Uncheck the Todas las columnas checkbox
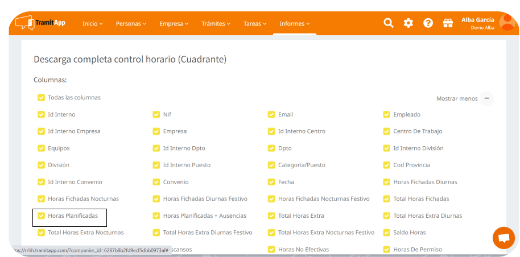Screen dimensions: 520x257 [x=41, y=97]
